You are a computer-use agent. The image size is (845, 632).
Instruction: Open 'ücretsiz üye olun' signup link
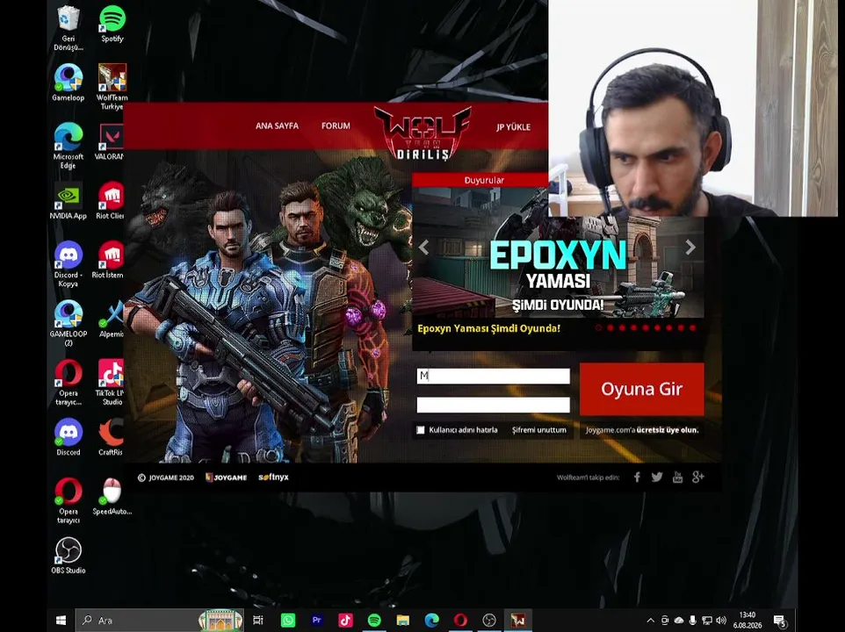point(668,430)
